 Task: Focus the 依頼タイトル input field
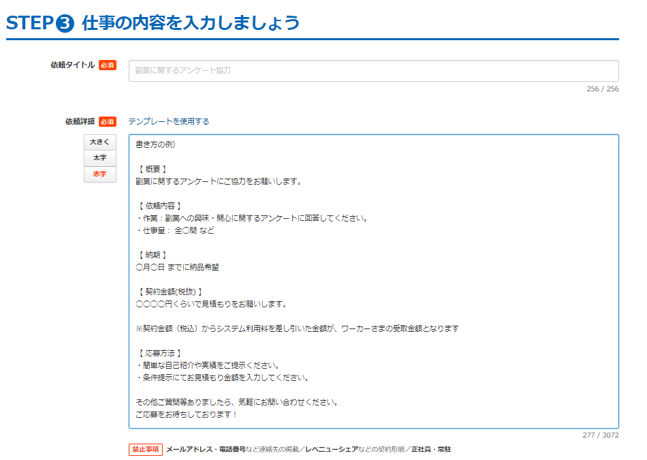pyautogui.click(x=373, y=71)
